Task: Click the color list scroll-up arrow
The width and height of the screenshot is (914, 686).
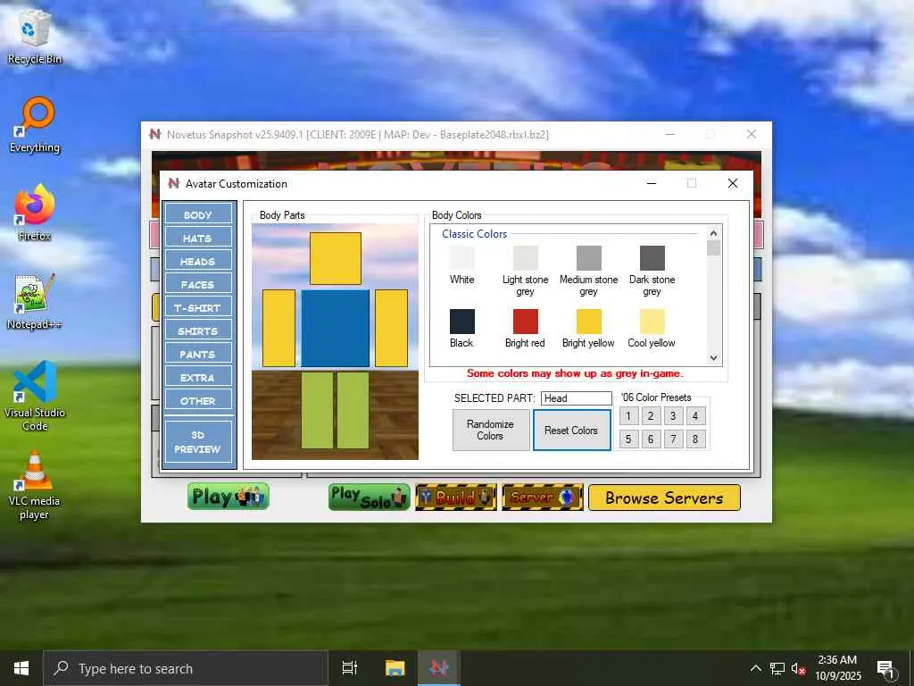Action: [x=713, y=233]
